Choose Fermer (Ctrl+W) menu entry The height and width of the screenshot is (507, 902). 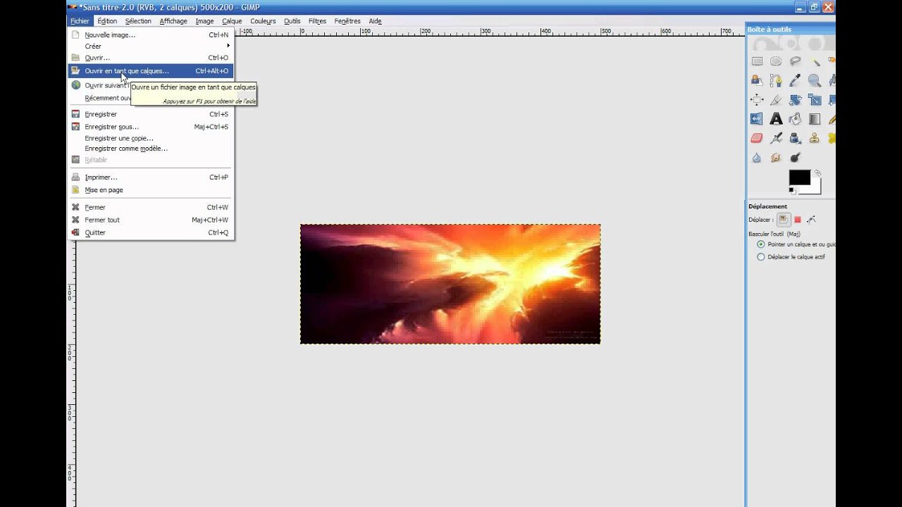151,207
